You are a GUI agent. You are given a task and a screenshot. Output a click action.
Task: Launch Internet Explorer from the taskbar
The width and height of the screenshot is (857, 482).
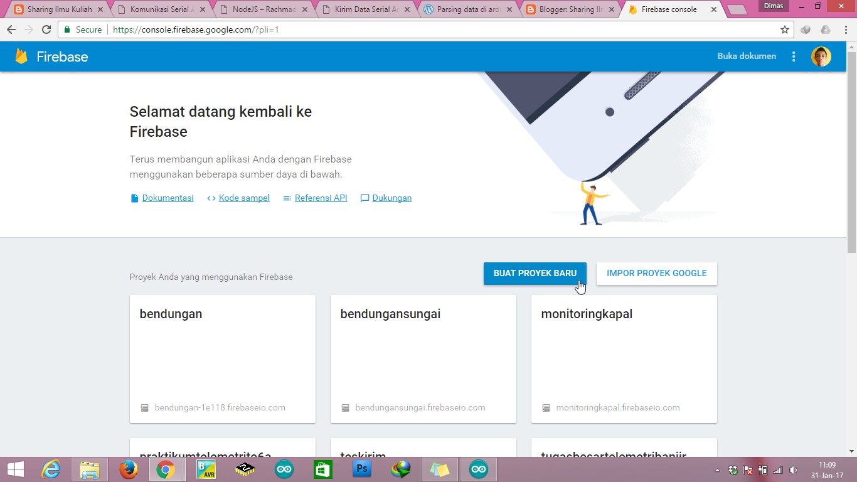pos(51,469)
